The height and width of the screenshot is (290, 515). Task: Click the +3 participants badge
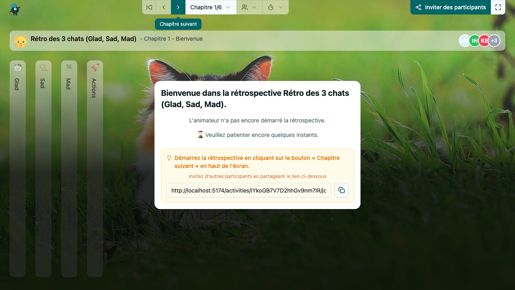(x=494, y=40)
